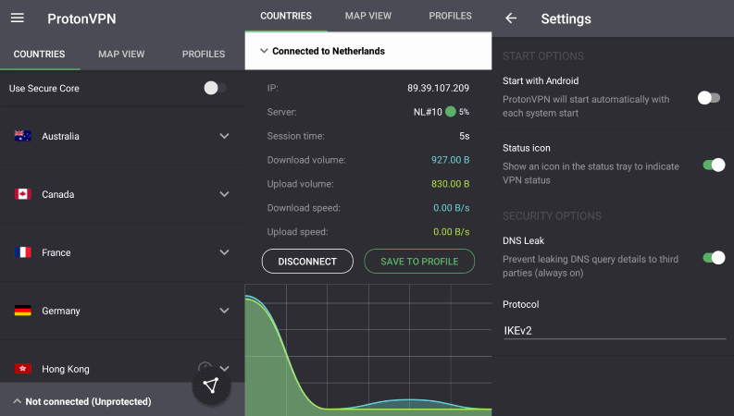Click the 5% server load text
Image resolution: width=734 pixels, height=416 pixels.
tap(464, 112)
